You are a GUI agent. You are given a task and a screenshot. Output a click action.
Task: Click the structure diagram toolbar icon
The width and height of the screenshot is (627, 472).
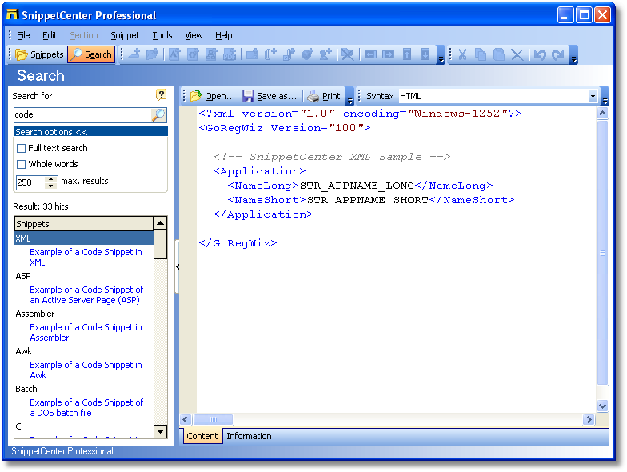tap(211, 54)
